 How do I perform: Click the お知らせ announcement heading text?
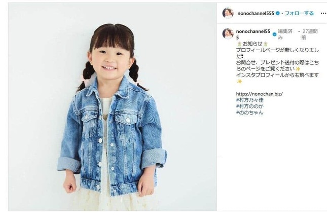tap(252, 44)
